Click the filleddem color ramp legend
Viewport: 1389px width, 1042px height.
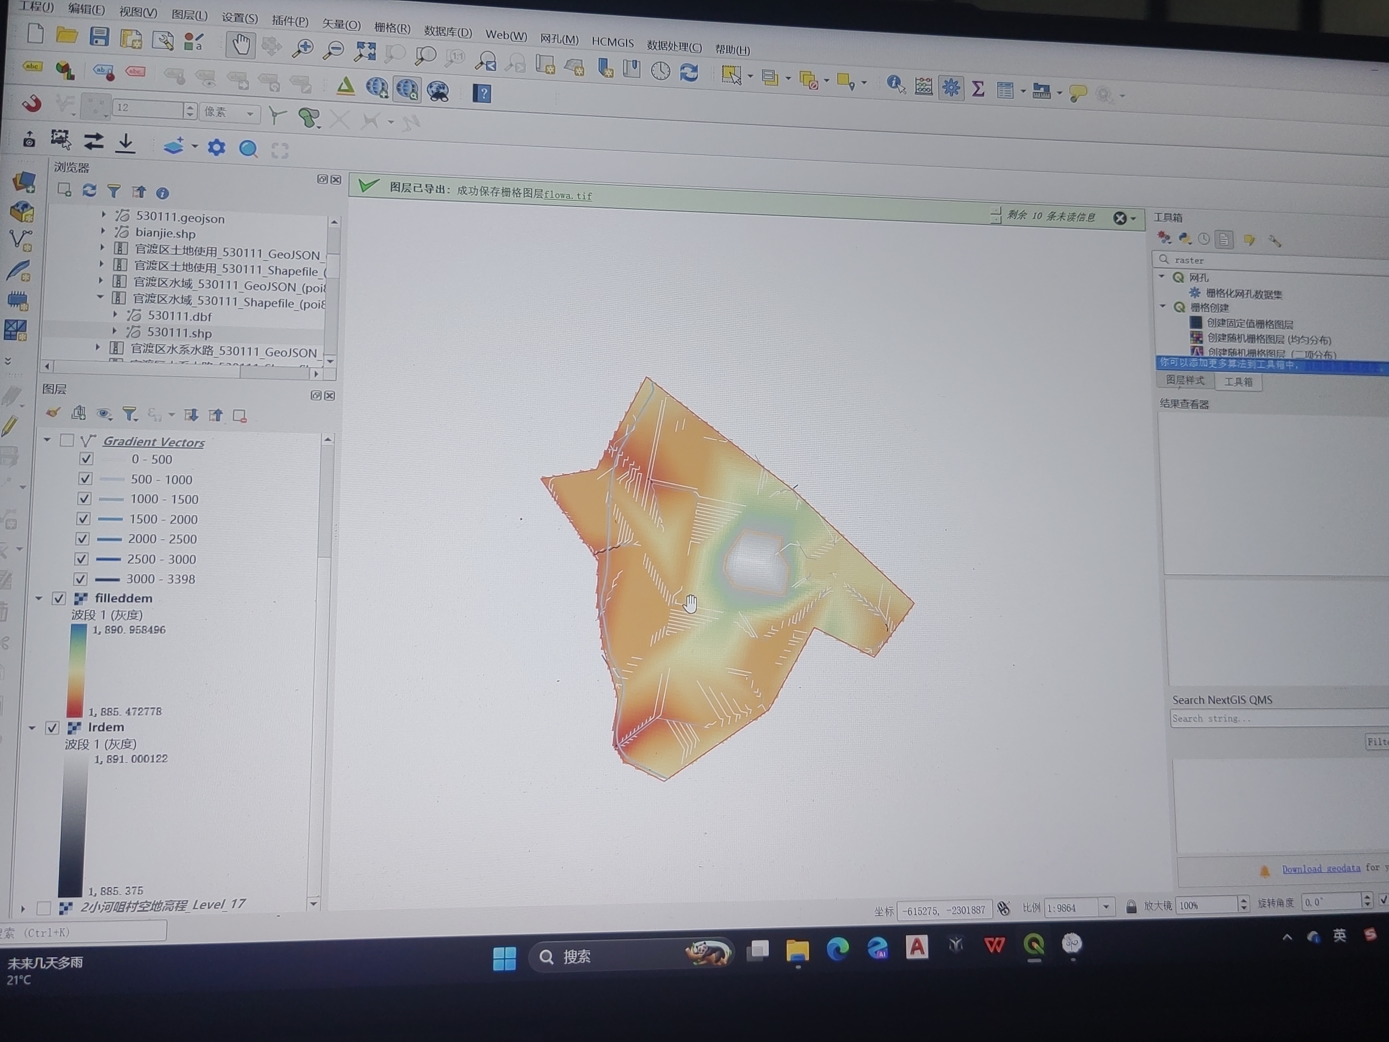[76, 671]
